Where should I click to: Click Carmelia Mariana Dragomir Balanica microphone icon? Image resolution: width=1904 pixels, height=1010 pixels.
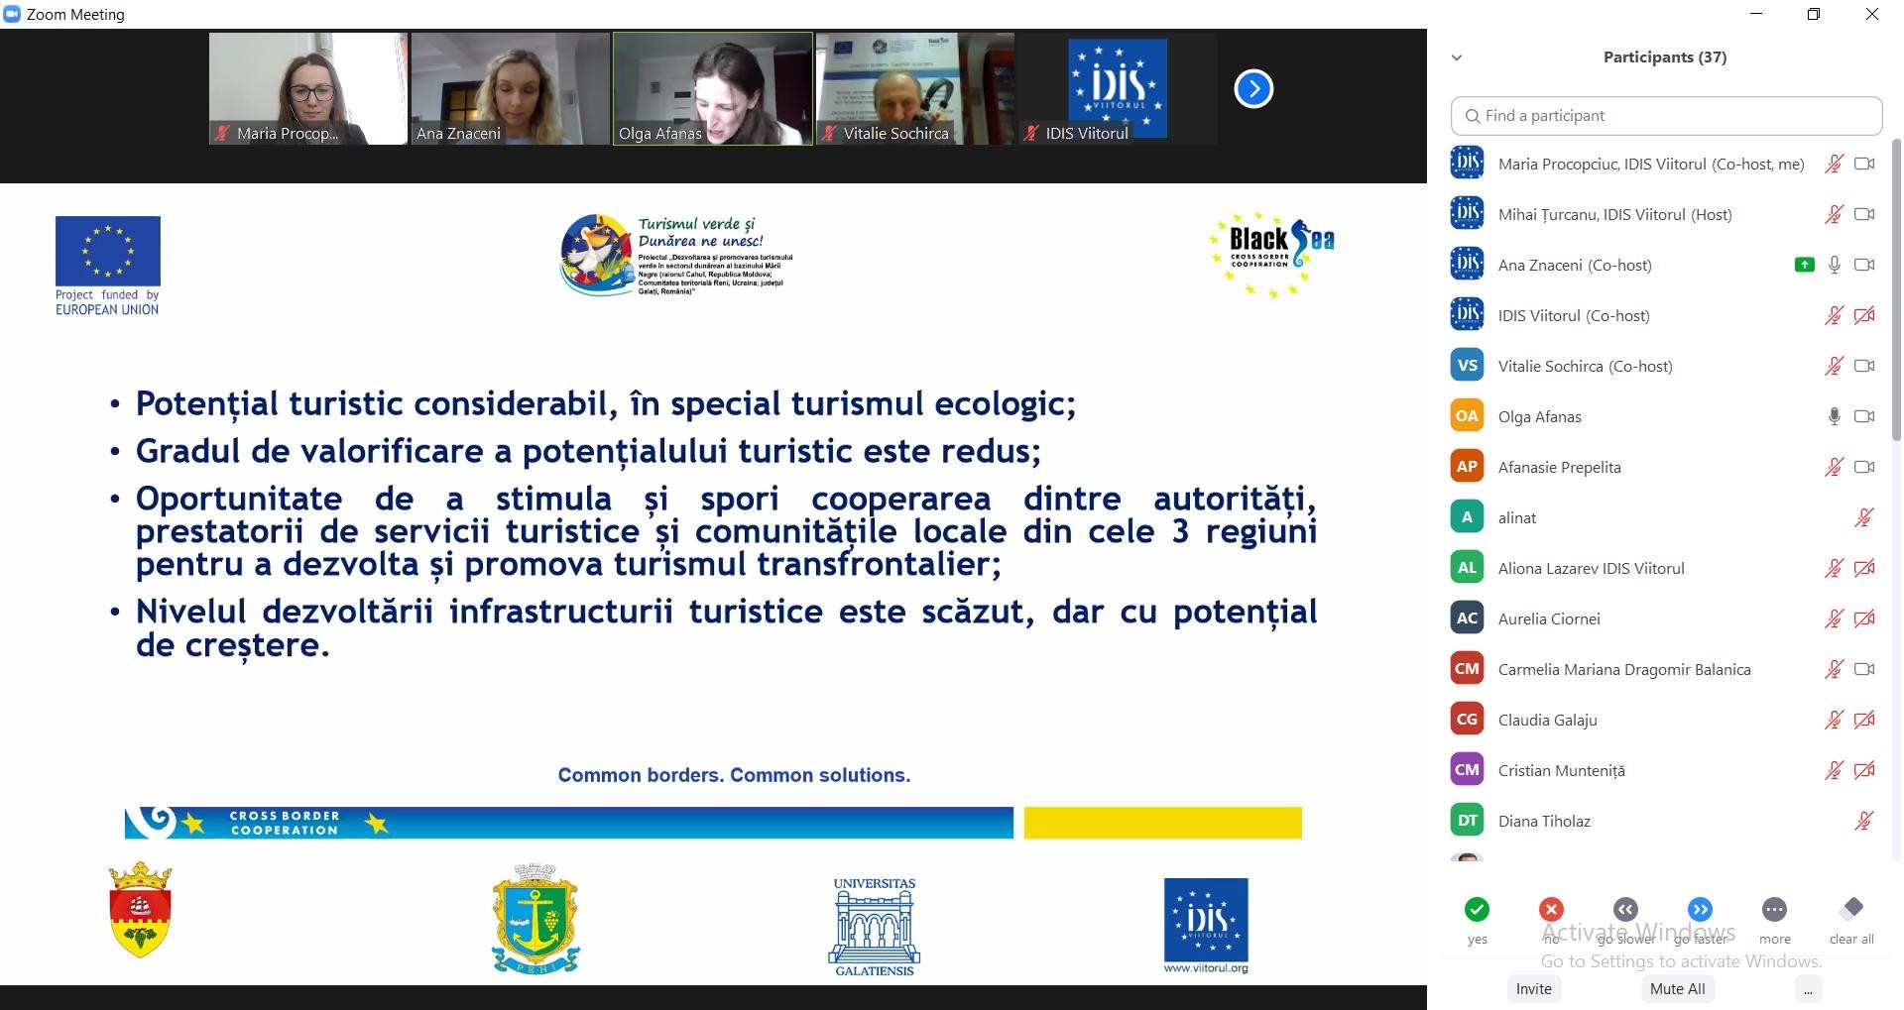1835,670
